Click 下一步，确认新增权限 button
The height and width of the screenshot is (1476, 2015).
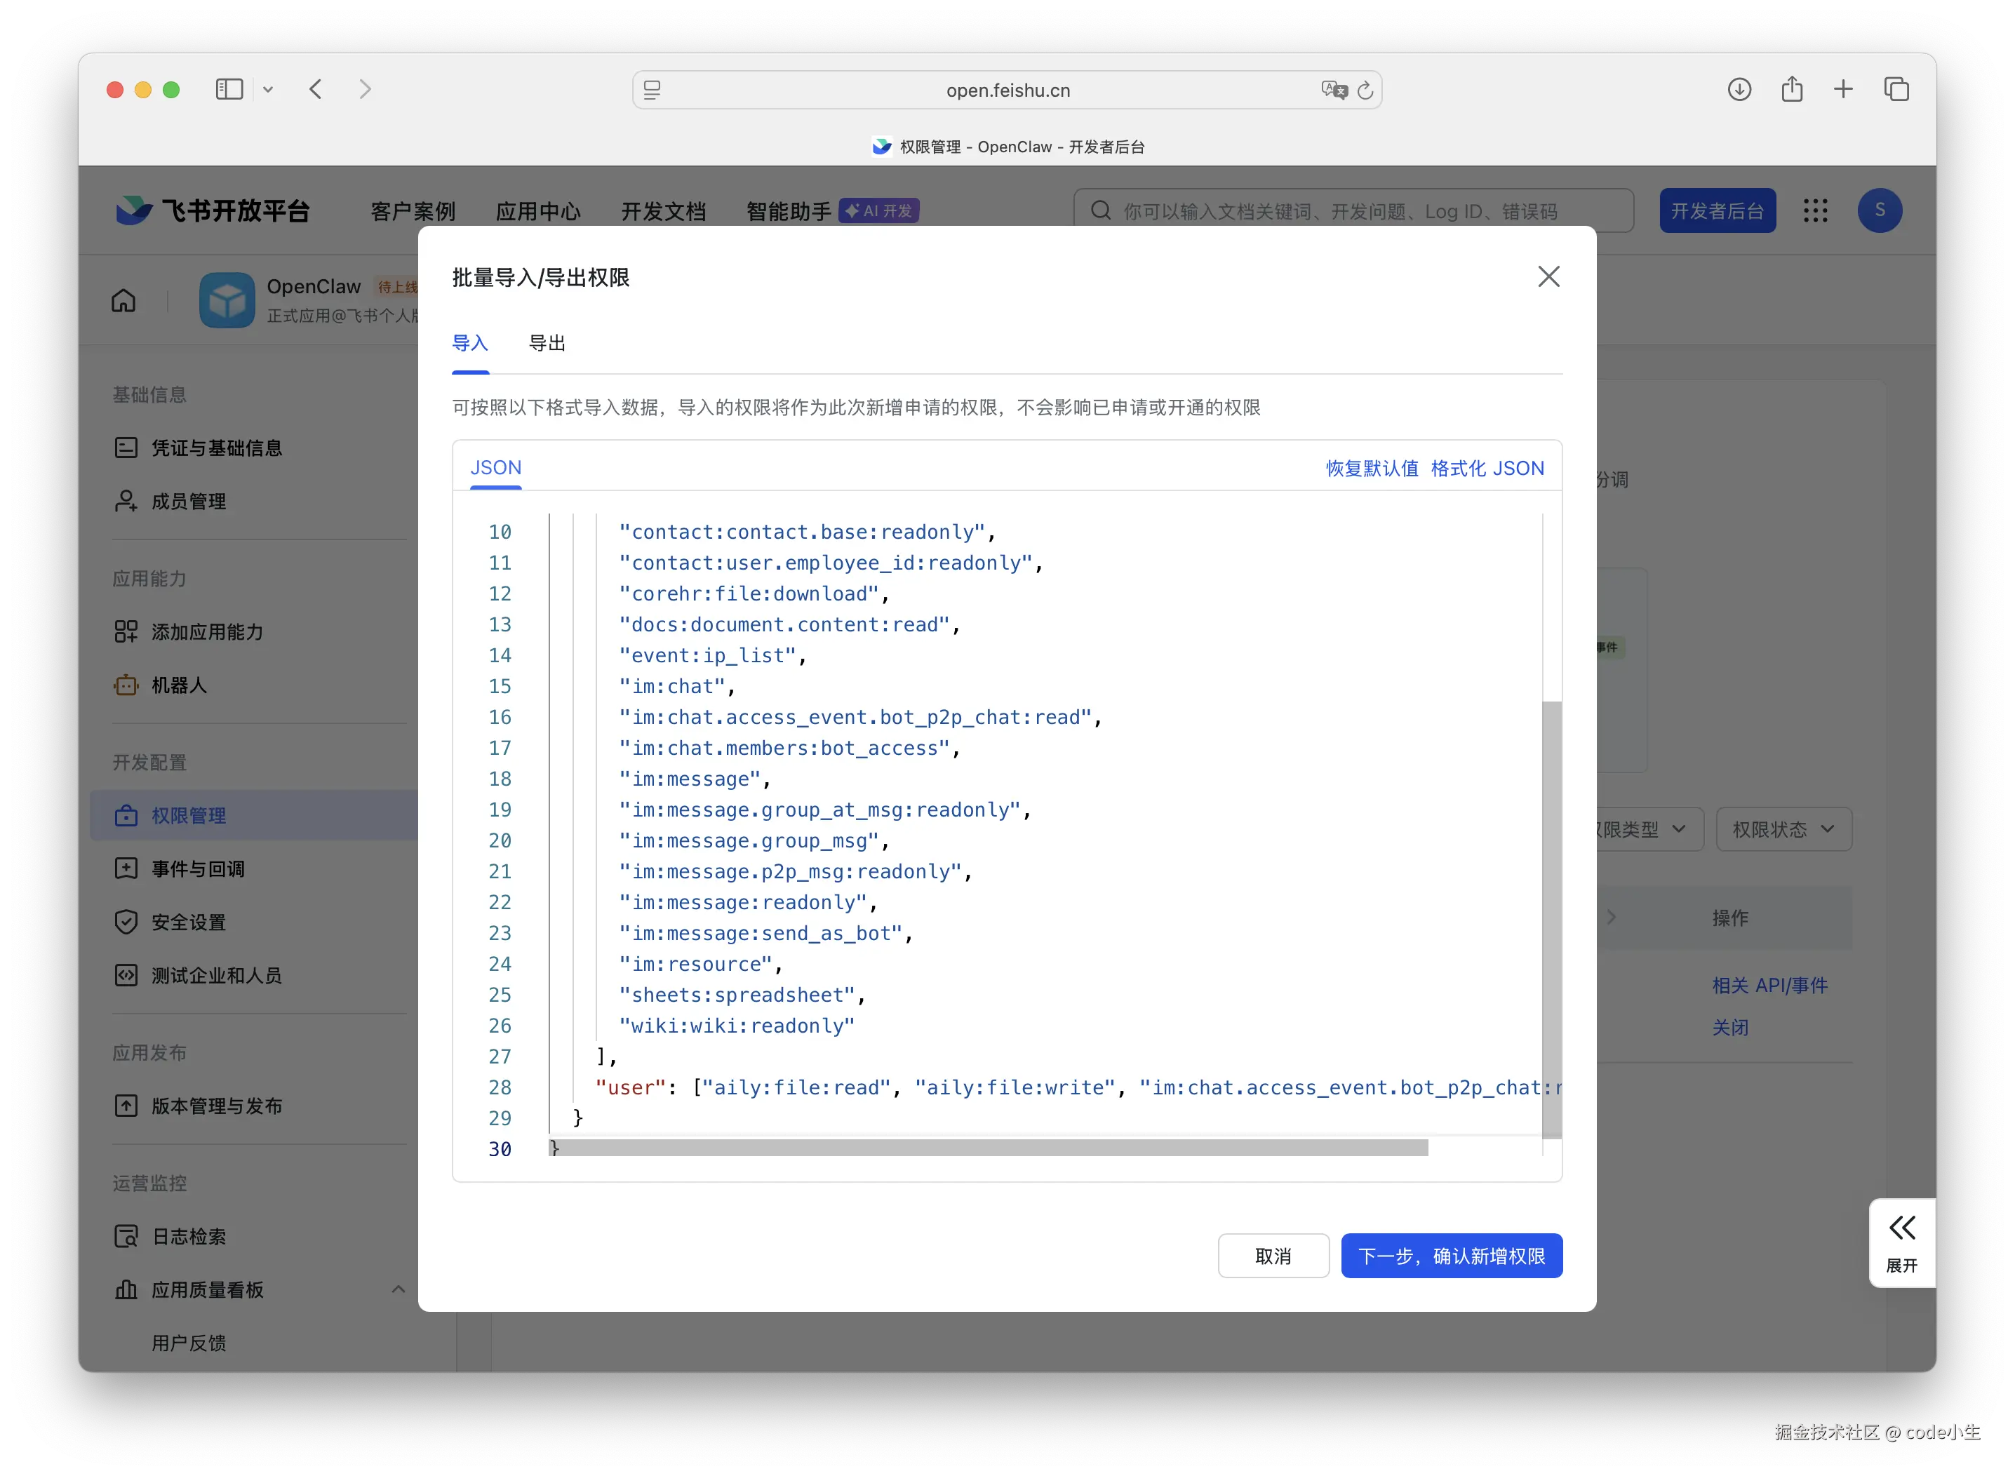tap(1451, 1256)
